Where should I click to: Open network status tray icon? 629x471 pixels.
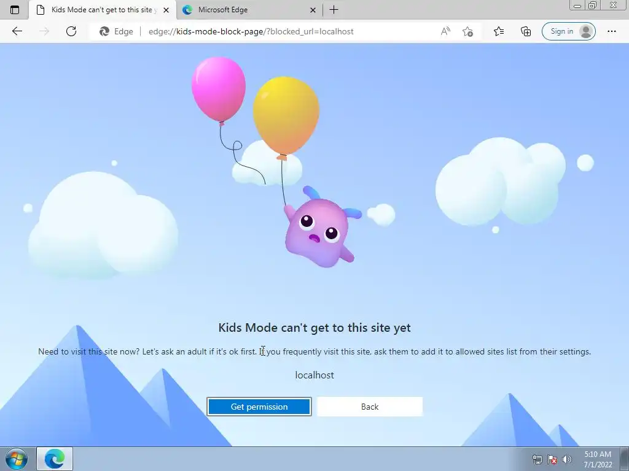point(537,459)
